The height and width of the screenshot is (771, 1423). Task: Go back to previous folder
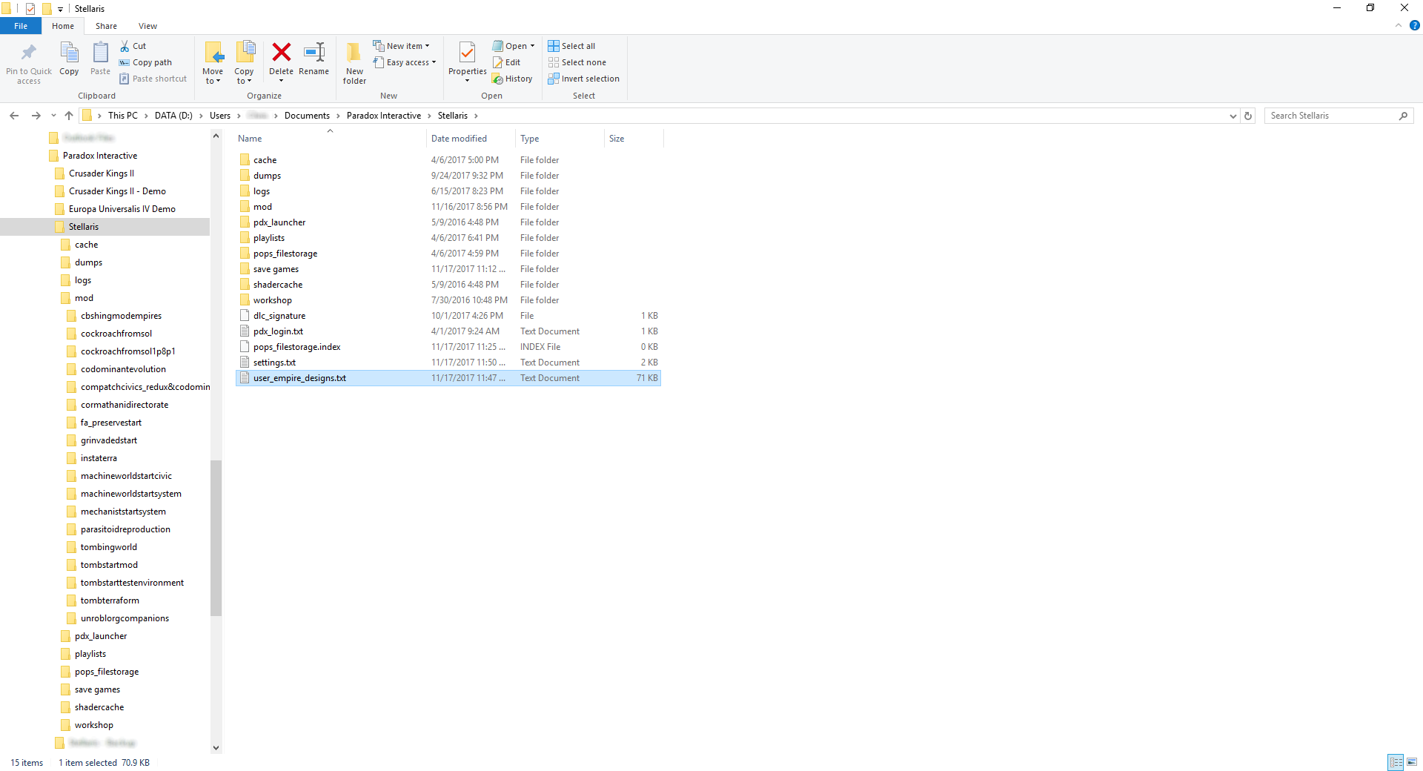click(14, 116)
